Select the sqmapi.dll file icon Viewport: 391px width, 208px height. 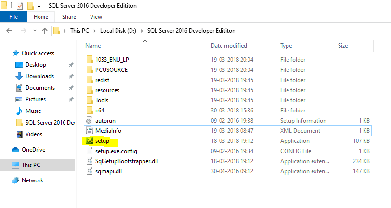click(89, 171)
